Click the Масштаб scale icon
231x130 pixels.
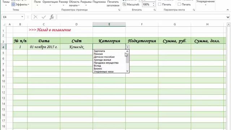124,4
